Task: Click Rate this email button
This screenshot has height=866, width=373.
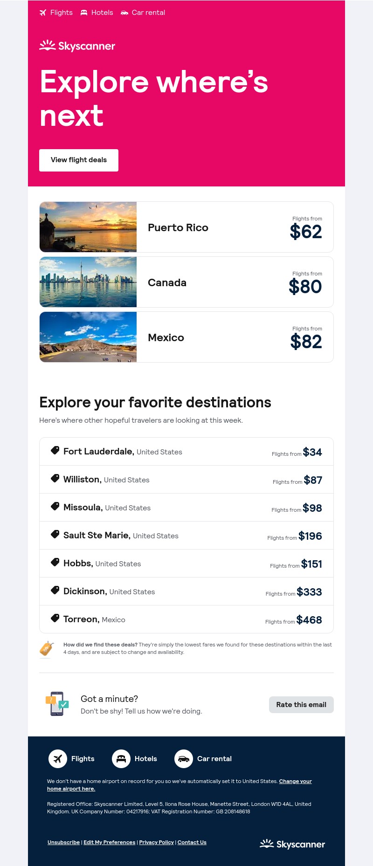Action: point(301,705)
